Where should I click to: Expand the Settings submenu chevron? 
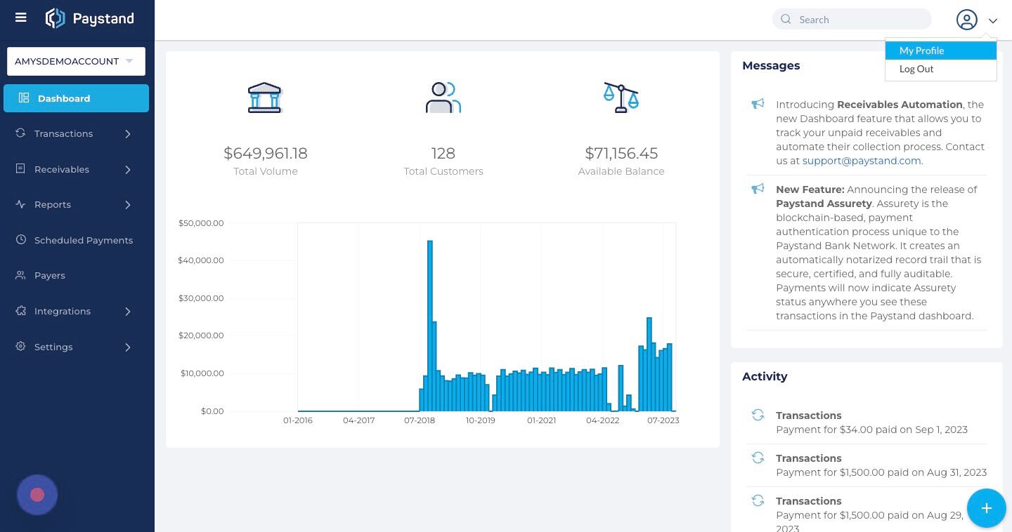128,347
